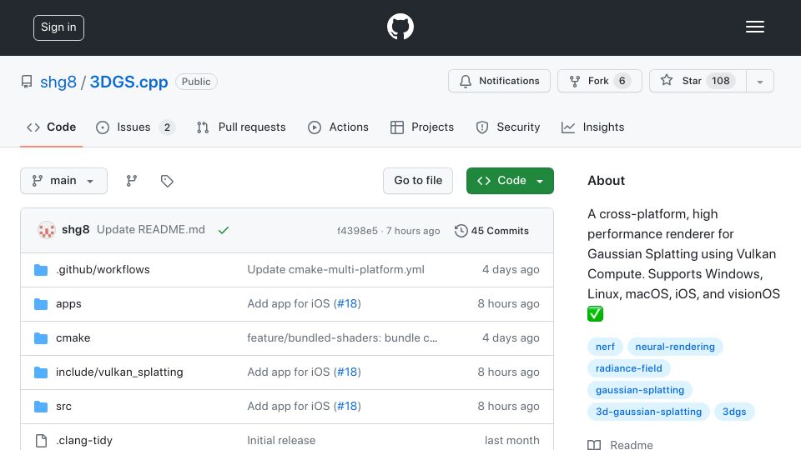Click the Readme book icon

[594, 445]
